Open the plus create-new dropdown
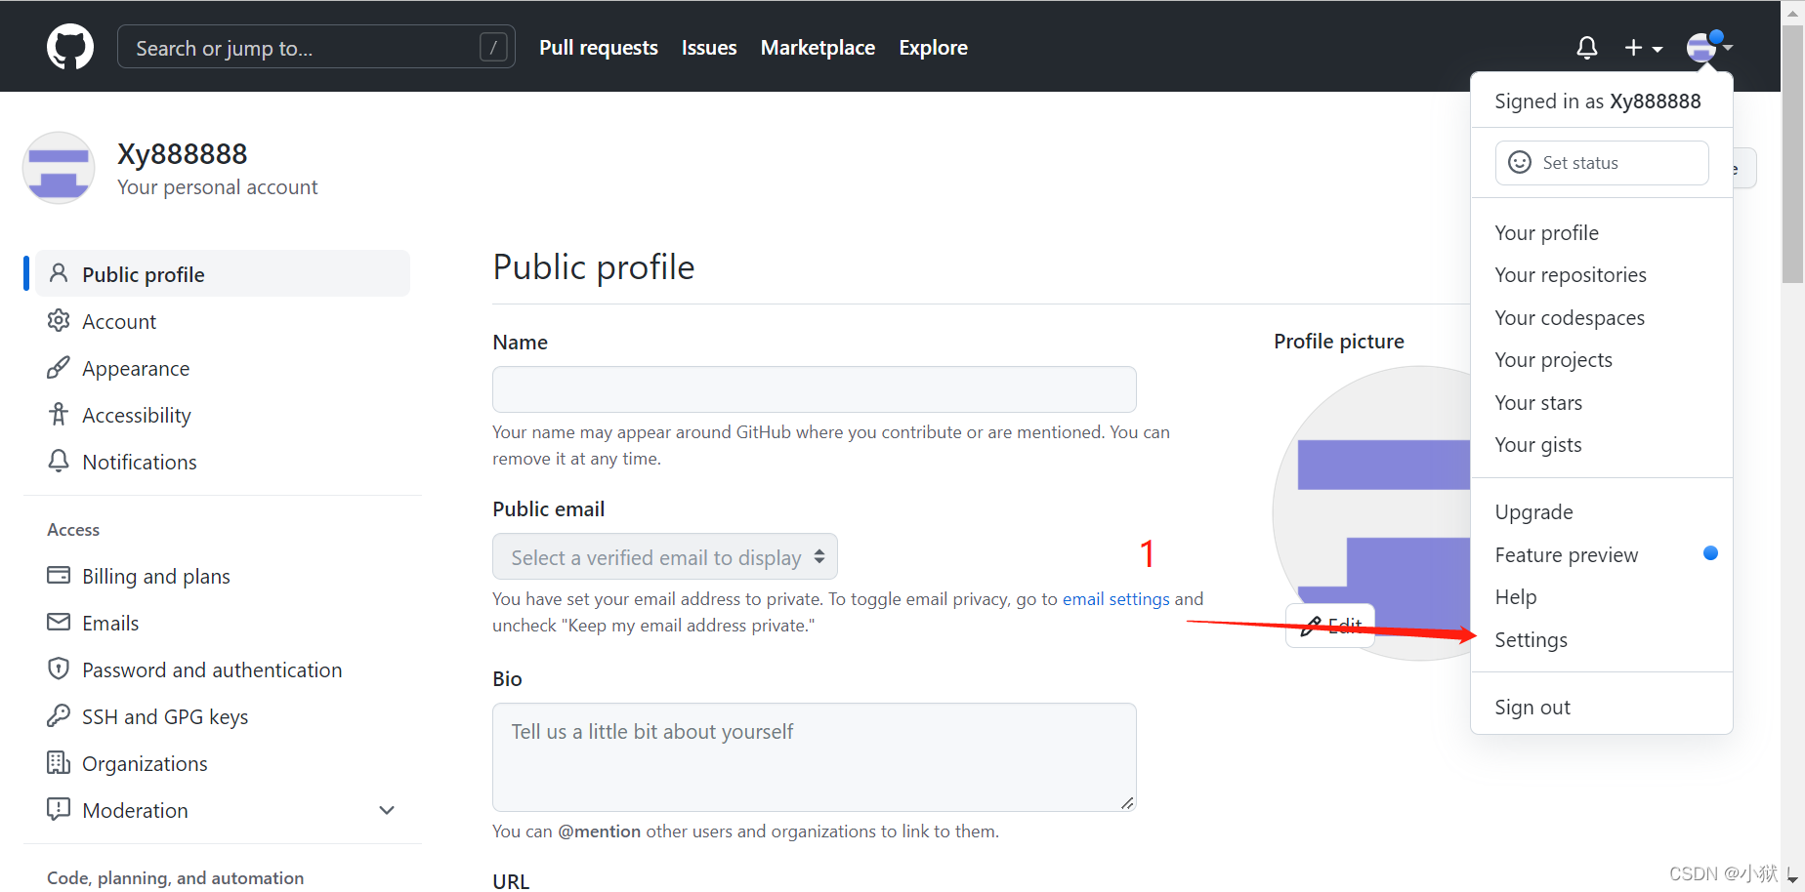Screen dimensions: 1805x892 tap(1643, 48)
